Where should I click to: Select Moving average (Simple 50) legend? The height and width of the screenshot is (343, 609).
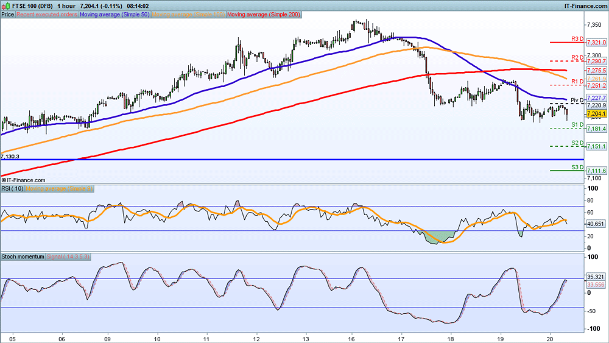coord(114,15)
